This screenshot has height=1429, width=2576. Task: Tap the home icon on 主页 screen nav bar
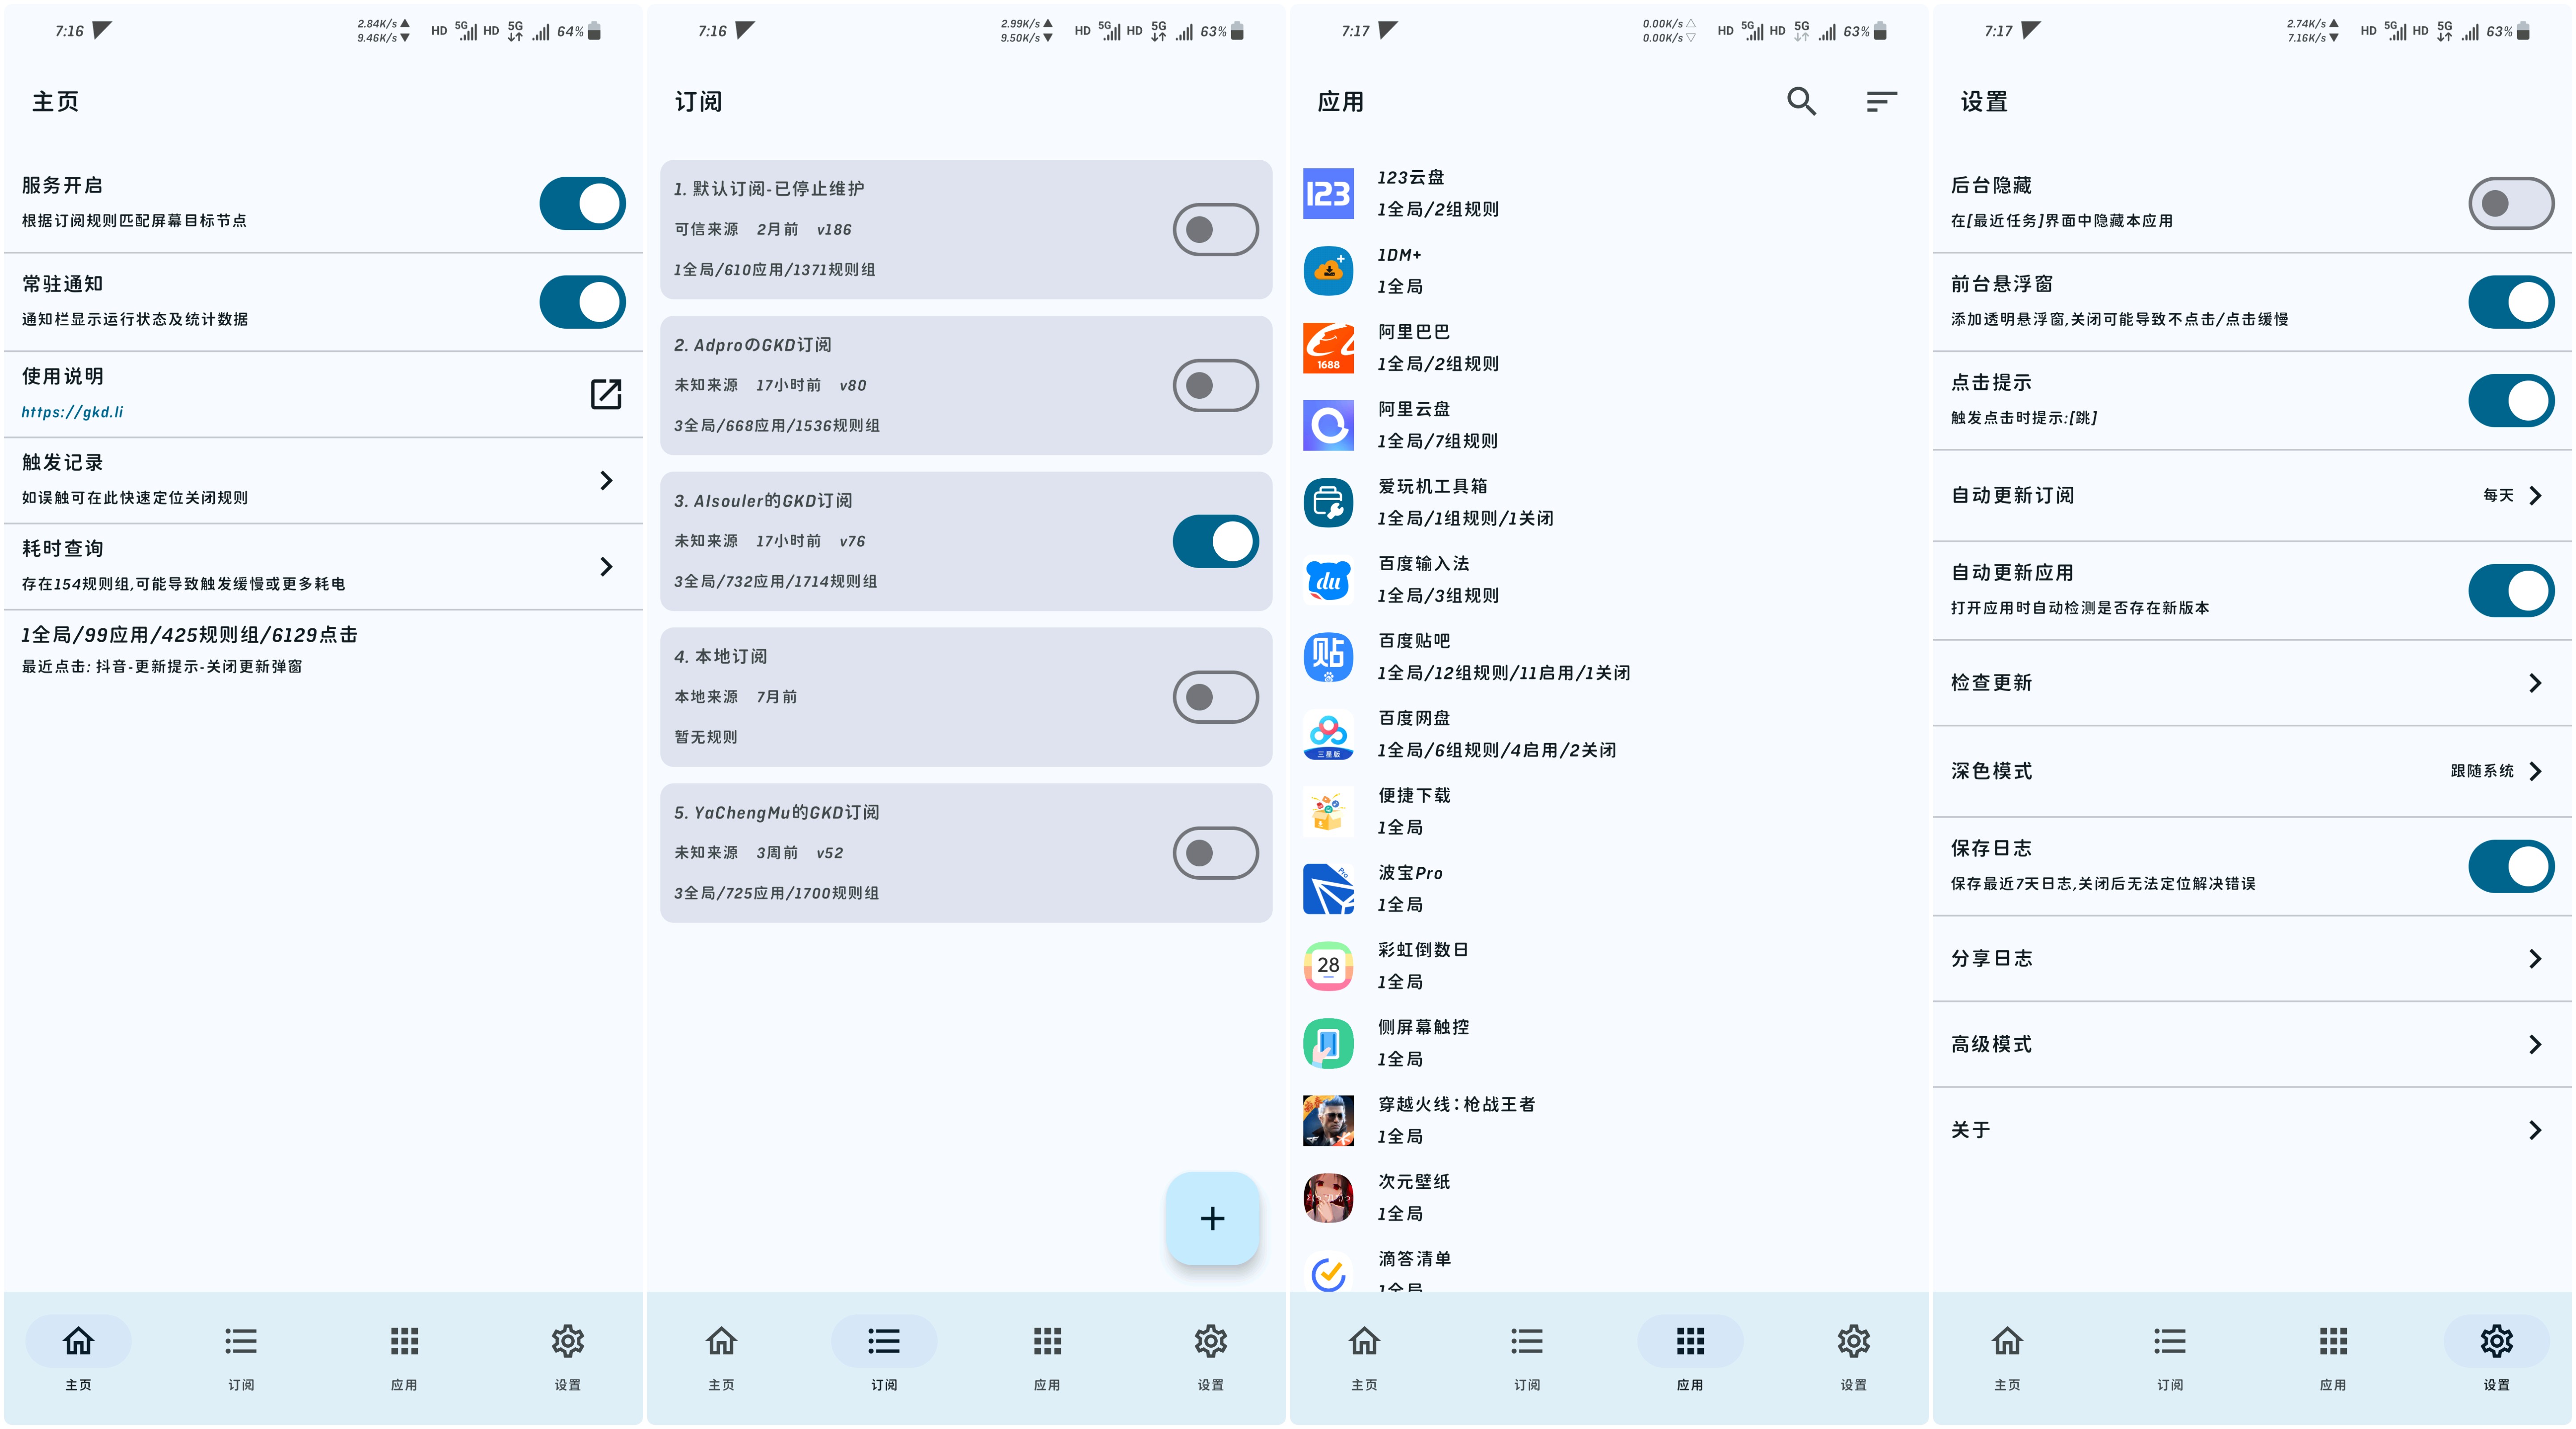coord(78,1340)
